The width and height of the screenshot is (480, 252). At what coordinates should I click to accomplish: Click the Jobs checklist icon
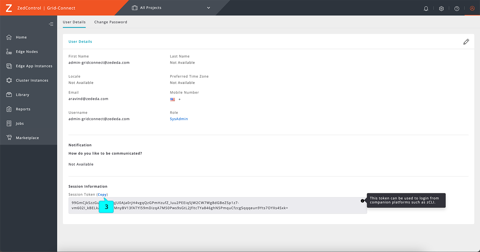coord(9,123)
